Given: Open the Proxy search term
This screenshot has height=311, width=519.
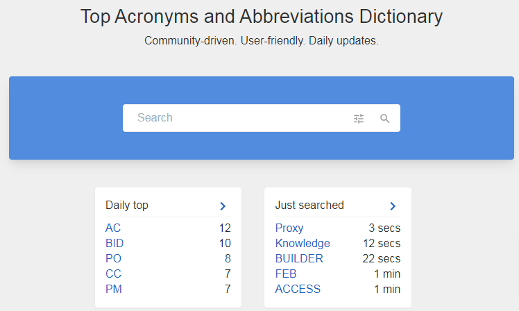Looking at the screenshot, I should 289,228.
